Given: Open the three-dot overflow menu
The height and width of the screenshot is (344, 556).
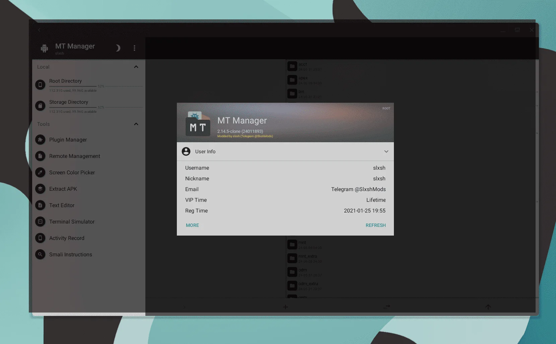Looking at the screenshot, I should coord(134,48).
